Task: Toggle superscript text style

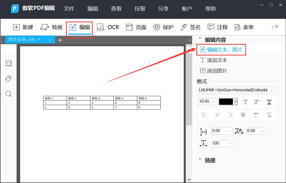Action: point(256,115)
